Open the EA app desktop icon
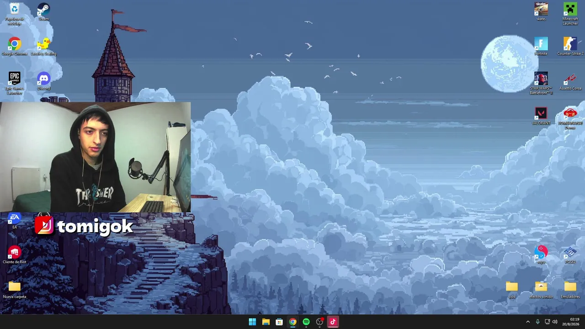Viewport: 585px width, 329px height. [15, 220]
